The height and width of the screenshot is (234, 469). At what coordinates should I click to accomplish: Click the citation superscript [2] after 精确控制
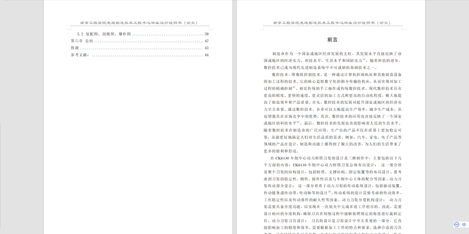pos(294,87)
